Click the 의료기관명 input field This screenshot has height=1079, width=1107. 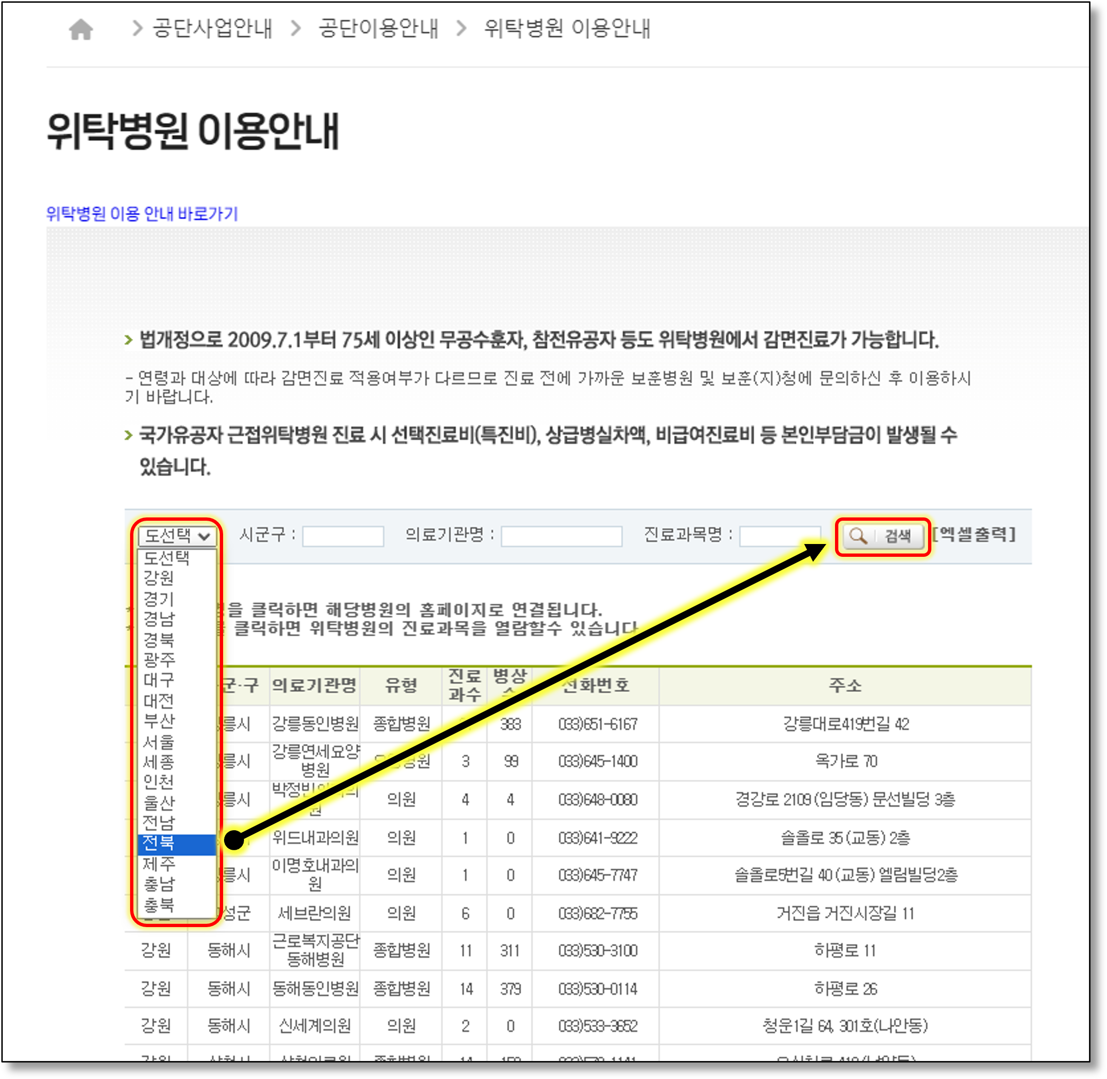point(561,536)
